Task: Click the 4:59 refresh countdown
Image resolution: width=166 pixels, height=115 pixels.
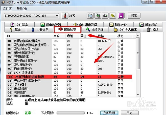Action: pyautogui.click(x=90, y=113)
